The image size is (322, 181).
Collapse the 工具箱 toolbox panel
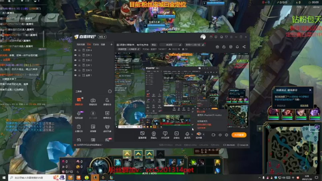[109, 91]
